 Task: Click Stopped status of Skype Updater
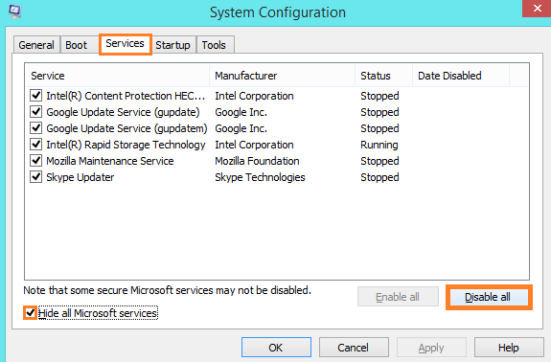379,177
